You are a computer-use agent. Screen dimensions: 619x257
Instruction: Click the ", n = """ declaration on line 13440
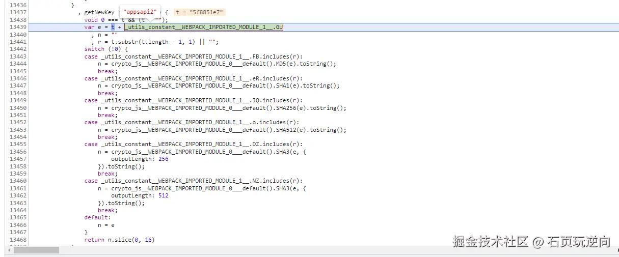point(104,35)
